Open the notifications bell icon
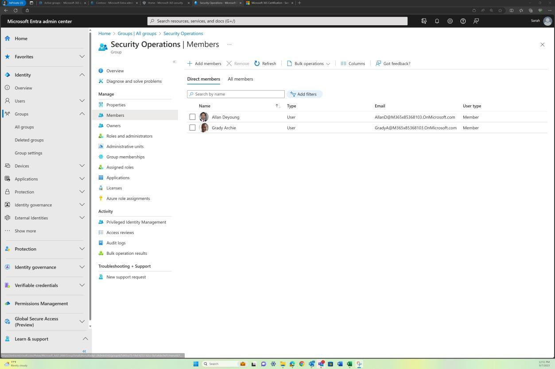The height and width of the screenshot is (369, 555). click(x=437, y=21)
